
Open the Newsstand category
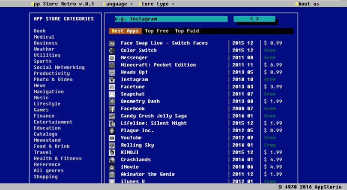[47, 140]
